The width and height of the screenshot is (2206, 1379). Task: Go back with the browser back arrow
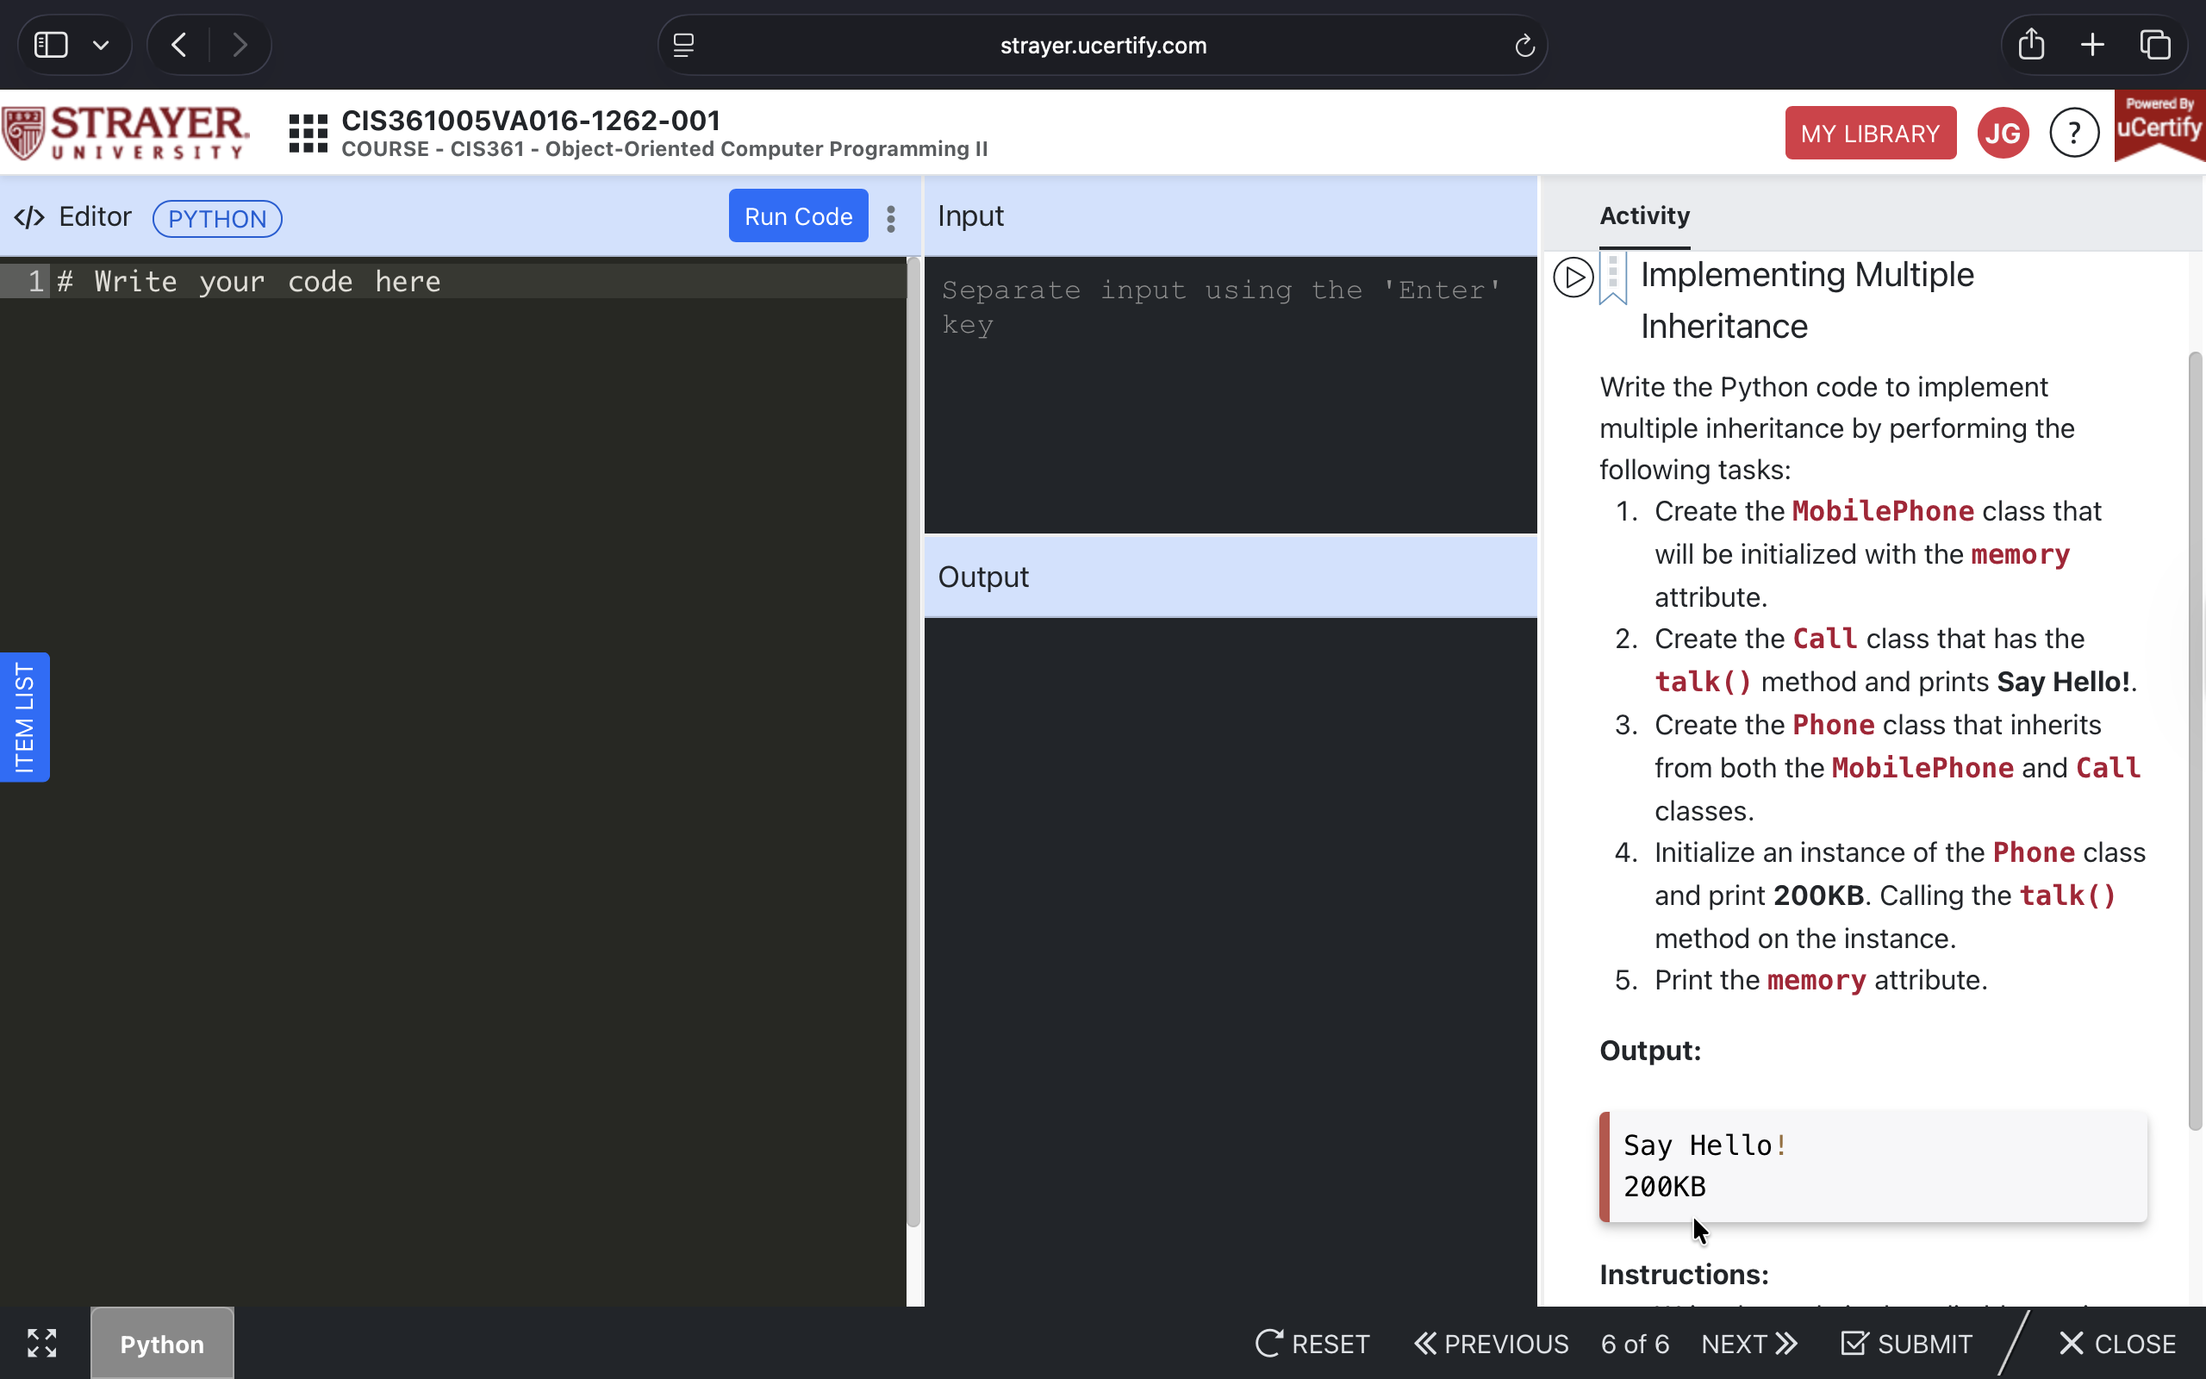[x=178, y=45]
